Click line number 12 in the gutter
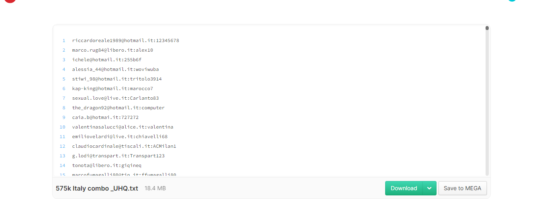 (62, 146)
